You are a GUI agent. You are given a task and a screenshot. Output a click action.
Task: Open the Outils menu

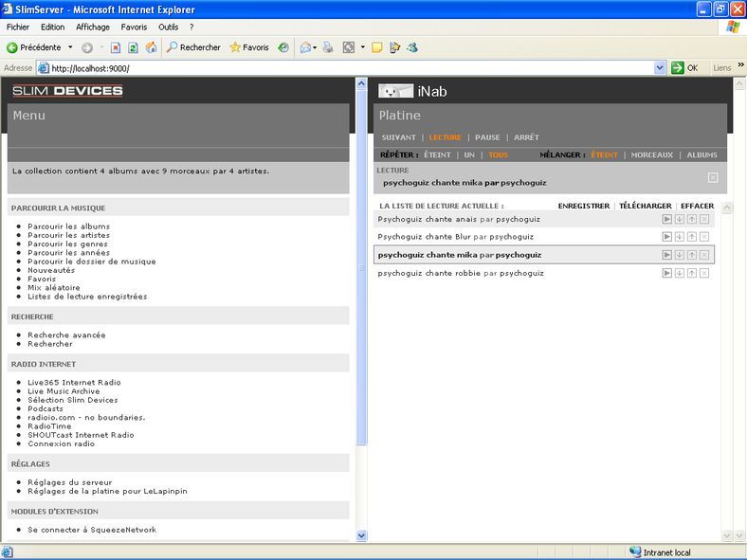(x=168, y=27)
